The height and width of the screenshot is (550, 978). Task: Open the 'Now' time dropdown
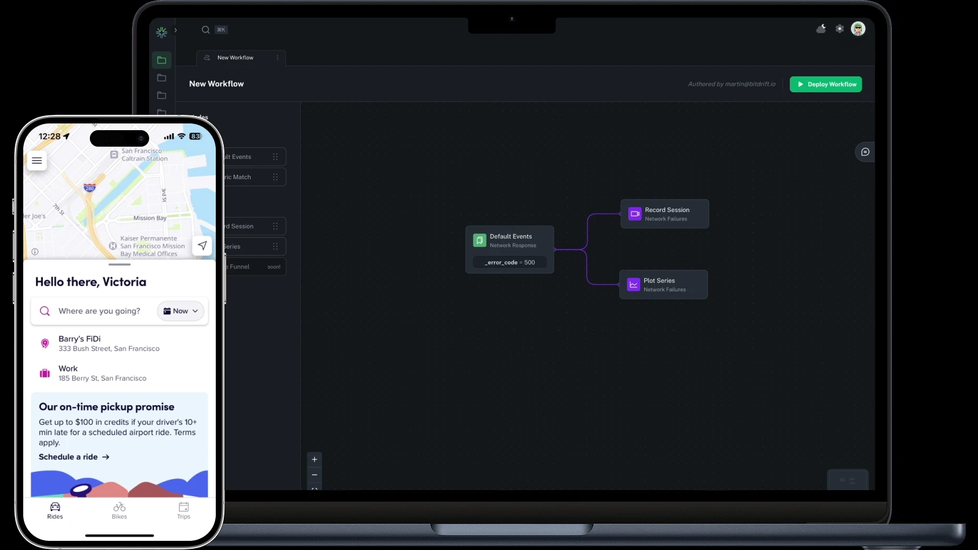coord(181,311)
